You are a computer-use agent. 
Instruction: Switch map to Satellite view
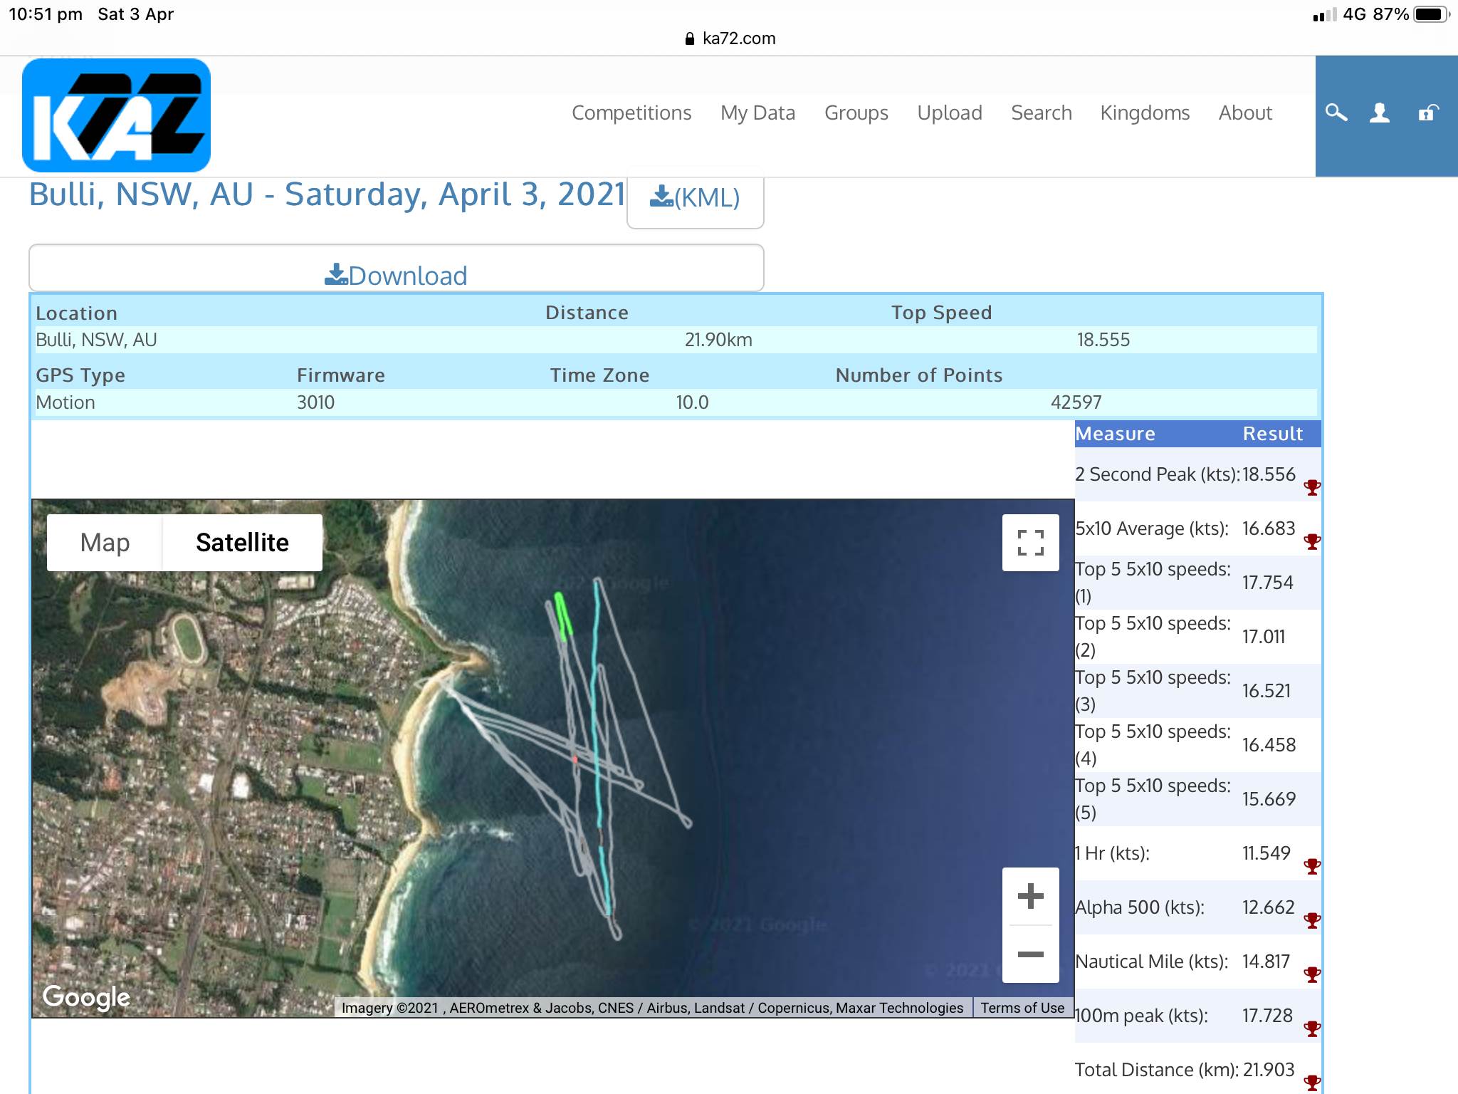[x=242, y=543]
